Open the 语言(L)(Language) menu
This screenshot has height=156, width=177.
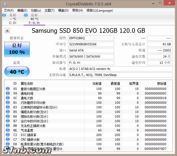tap(100, 11)
